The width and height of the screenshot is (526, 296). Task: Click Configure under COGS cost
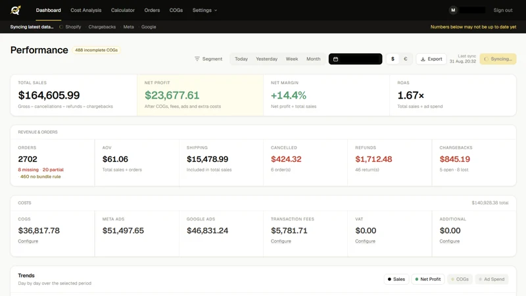pyautogui.click(x=28, y=241)
